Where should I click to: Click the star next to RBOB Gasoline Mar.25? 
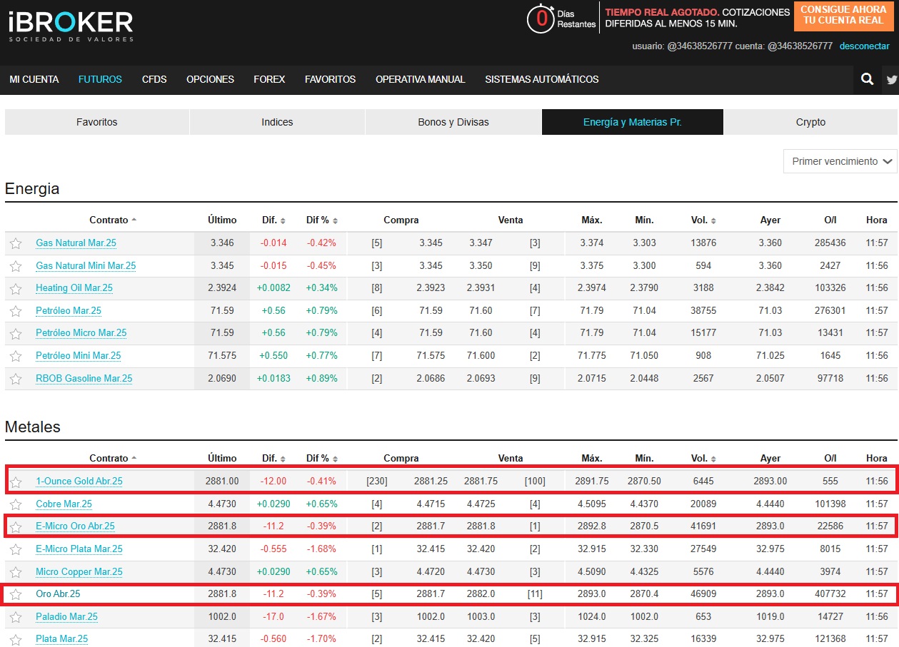pos(16,378)
